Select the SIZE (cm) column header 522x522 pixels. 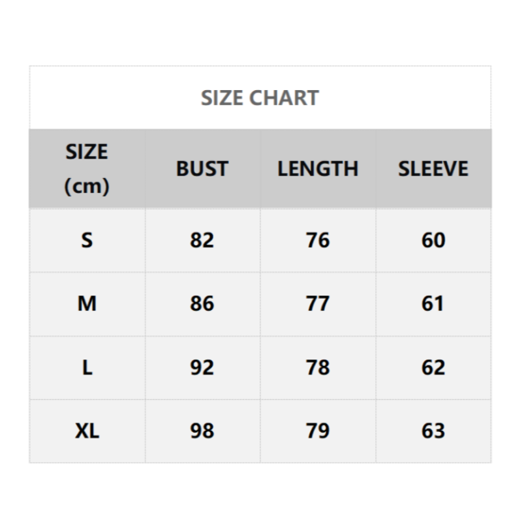tap(87, 169)
